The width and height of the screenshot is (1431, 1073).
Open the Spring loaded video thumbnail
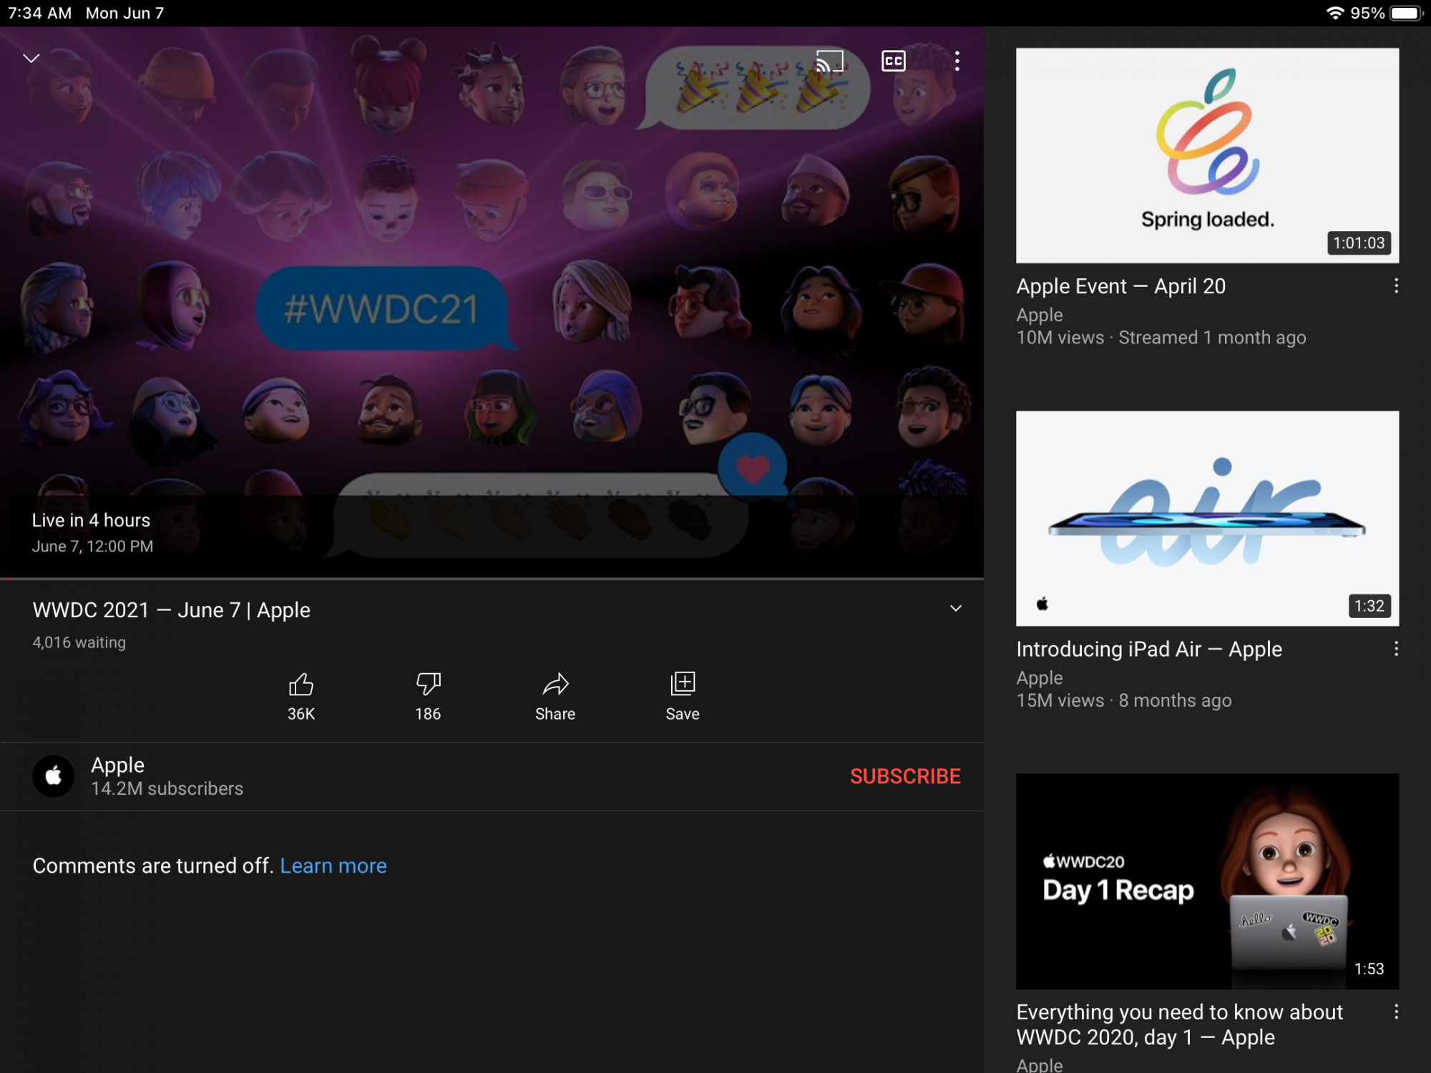click(x=1207, y=155)
